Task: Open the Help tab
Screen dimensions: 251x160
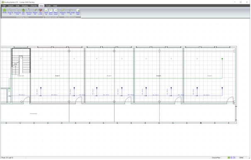Action: coord(55,6)
